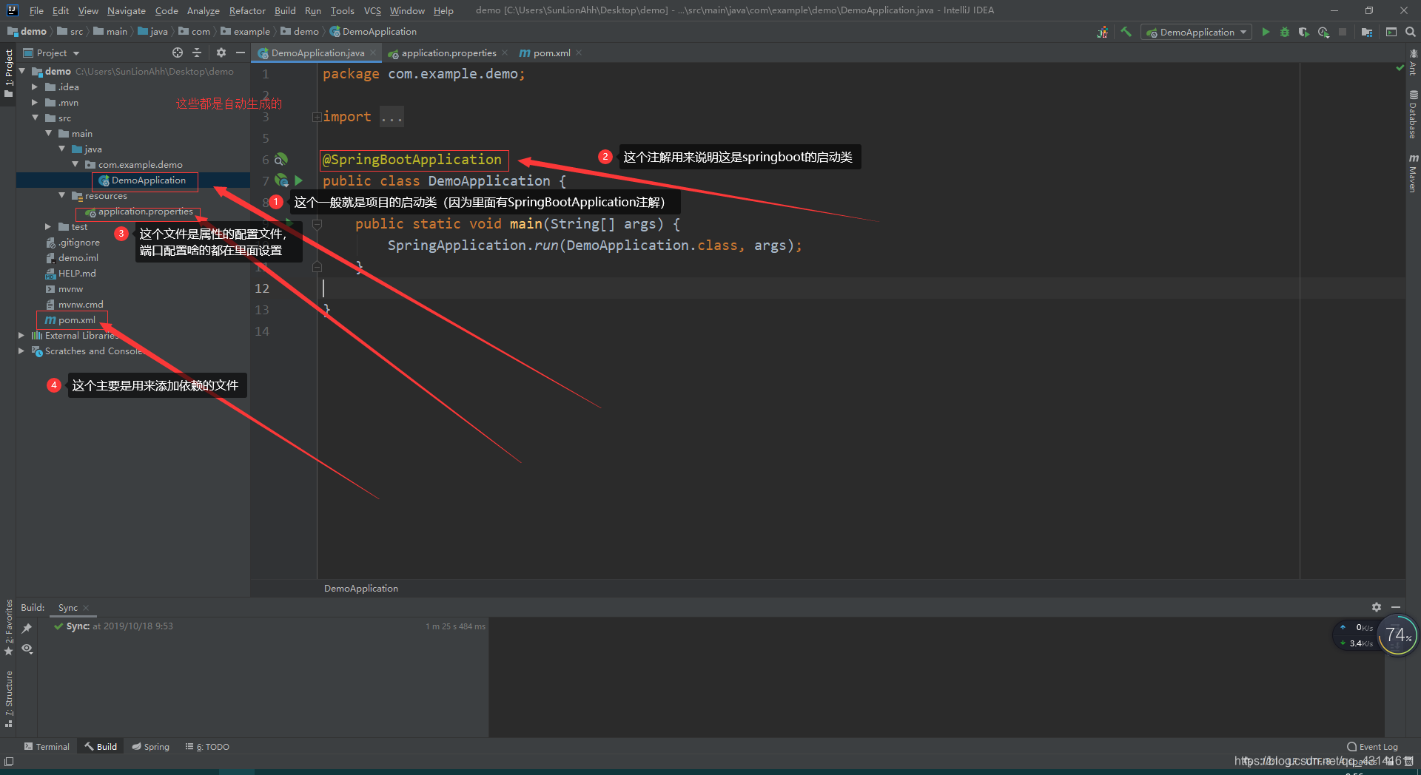Expand Scratches and Consoles node
This screenshot has height=775, width=1421.
pyautogui.click(x=21, y=351)
